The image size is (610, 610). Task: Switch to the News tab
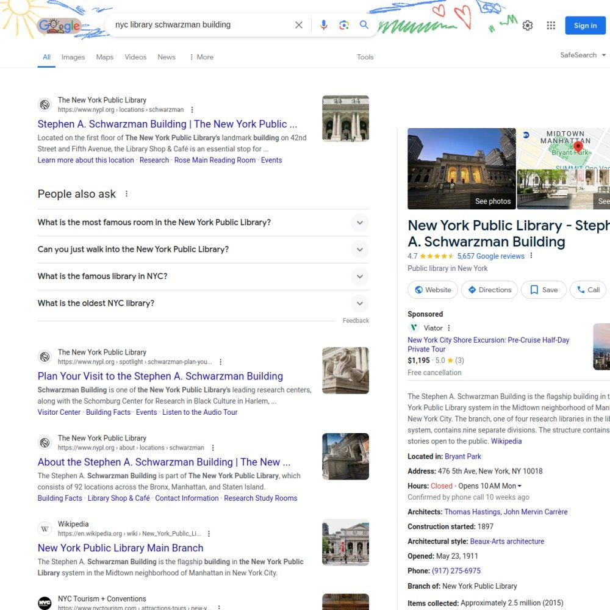point(167,57)
